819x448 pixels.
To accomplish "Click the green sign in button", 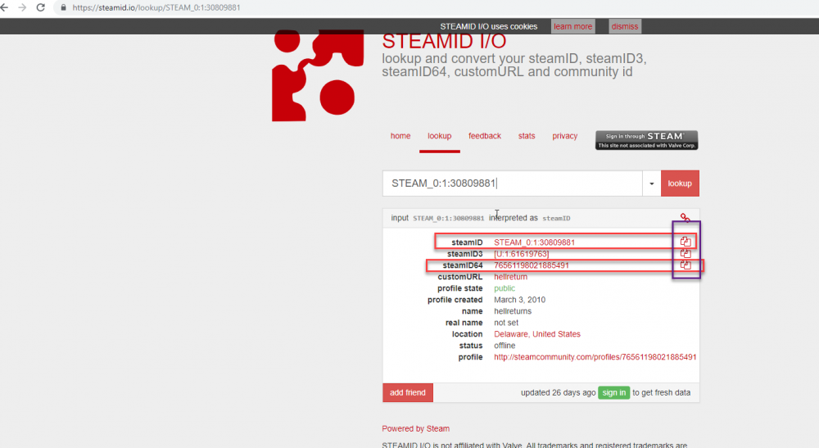I will [x=613, y=392].
